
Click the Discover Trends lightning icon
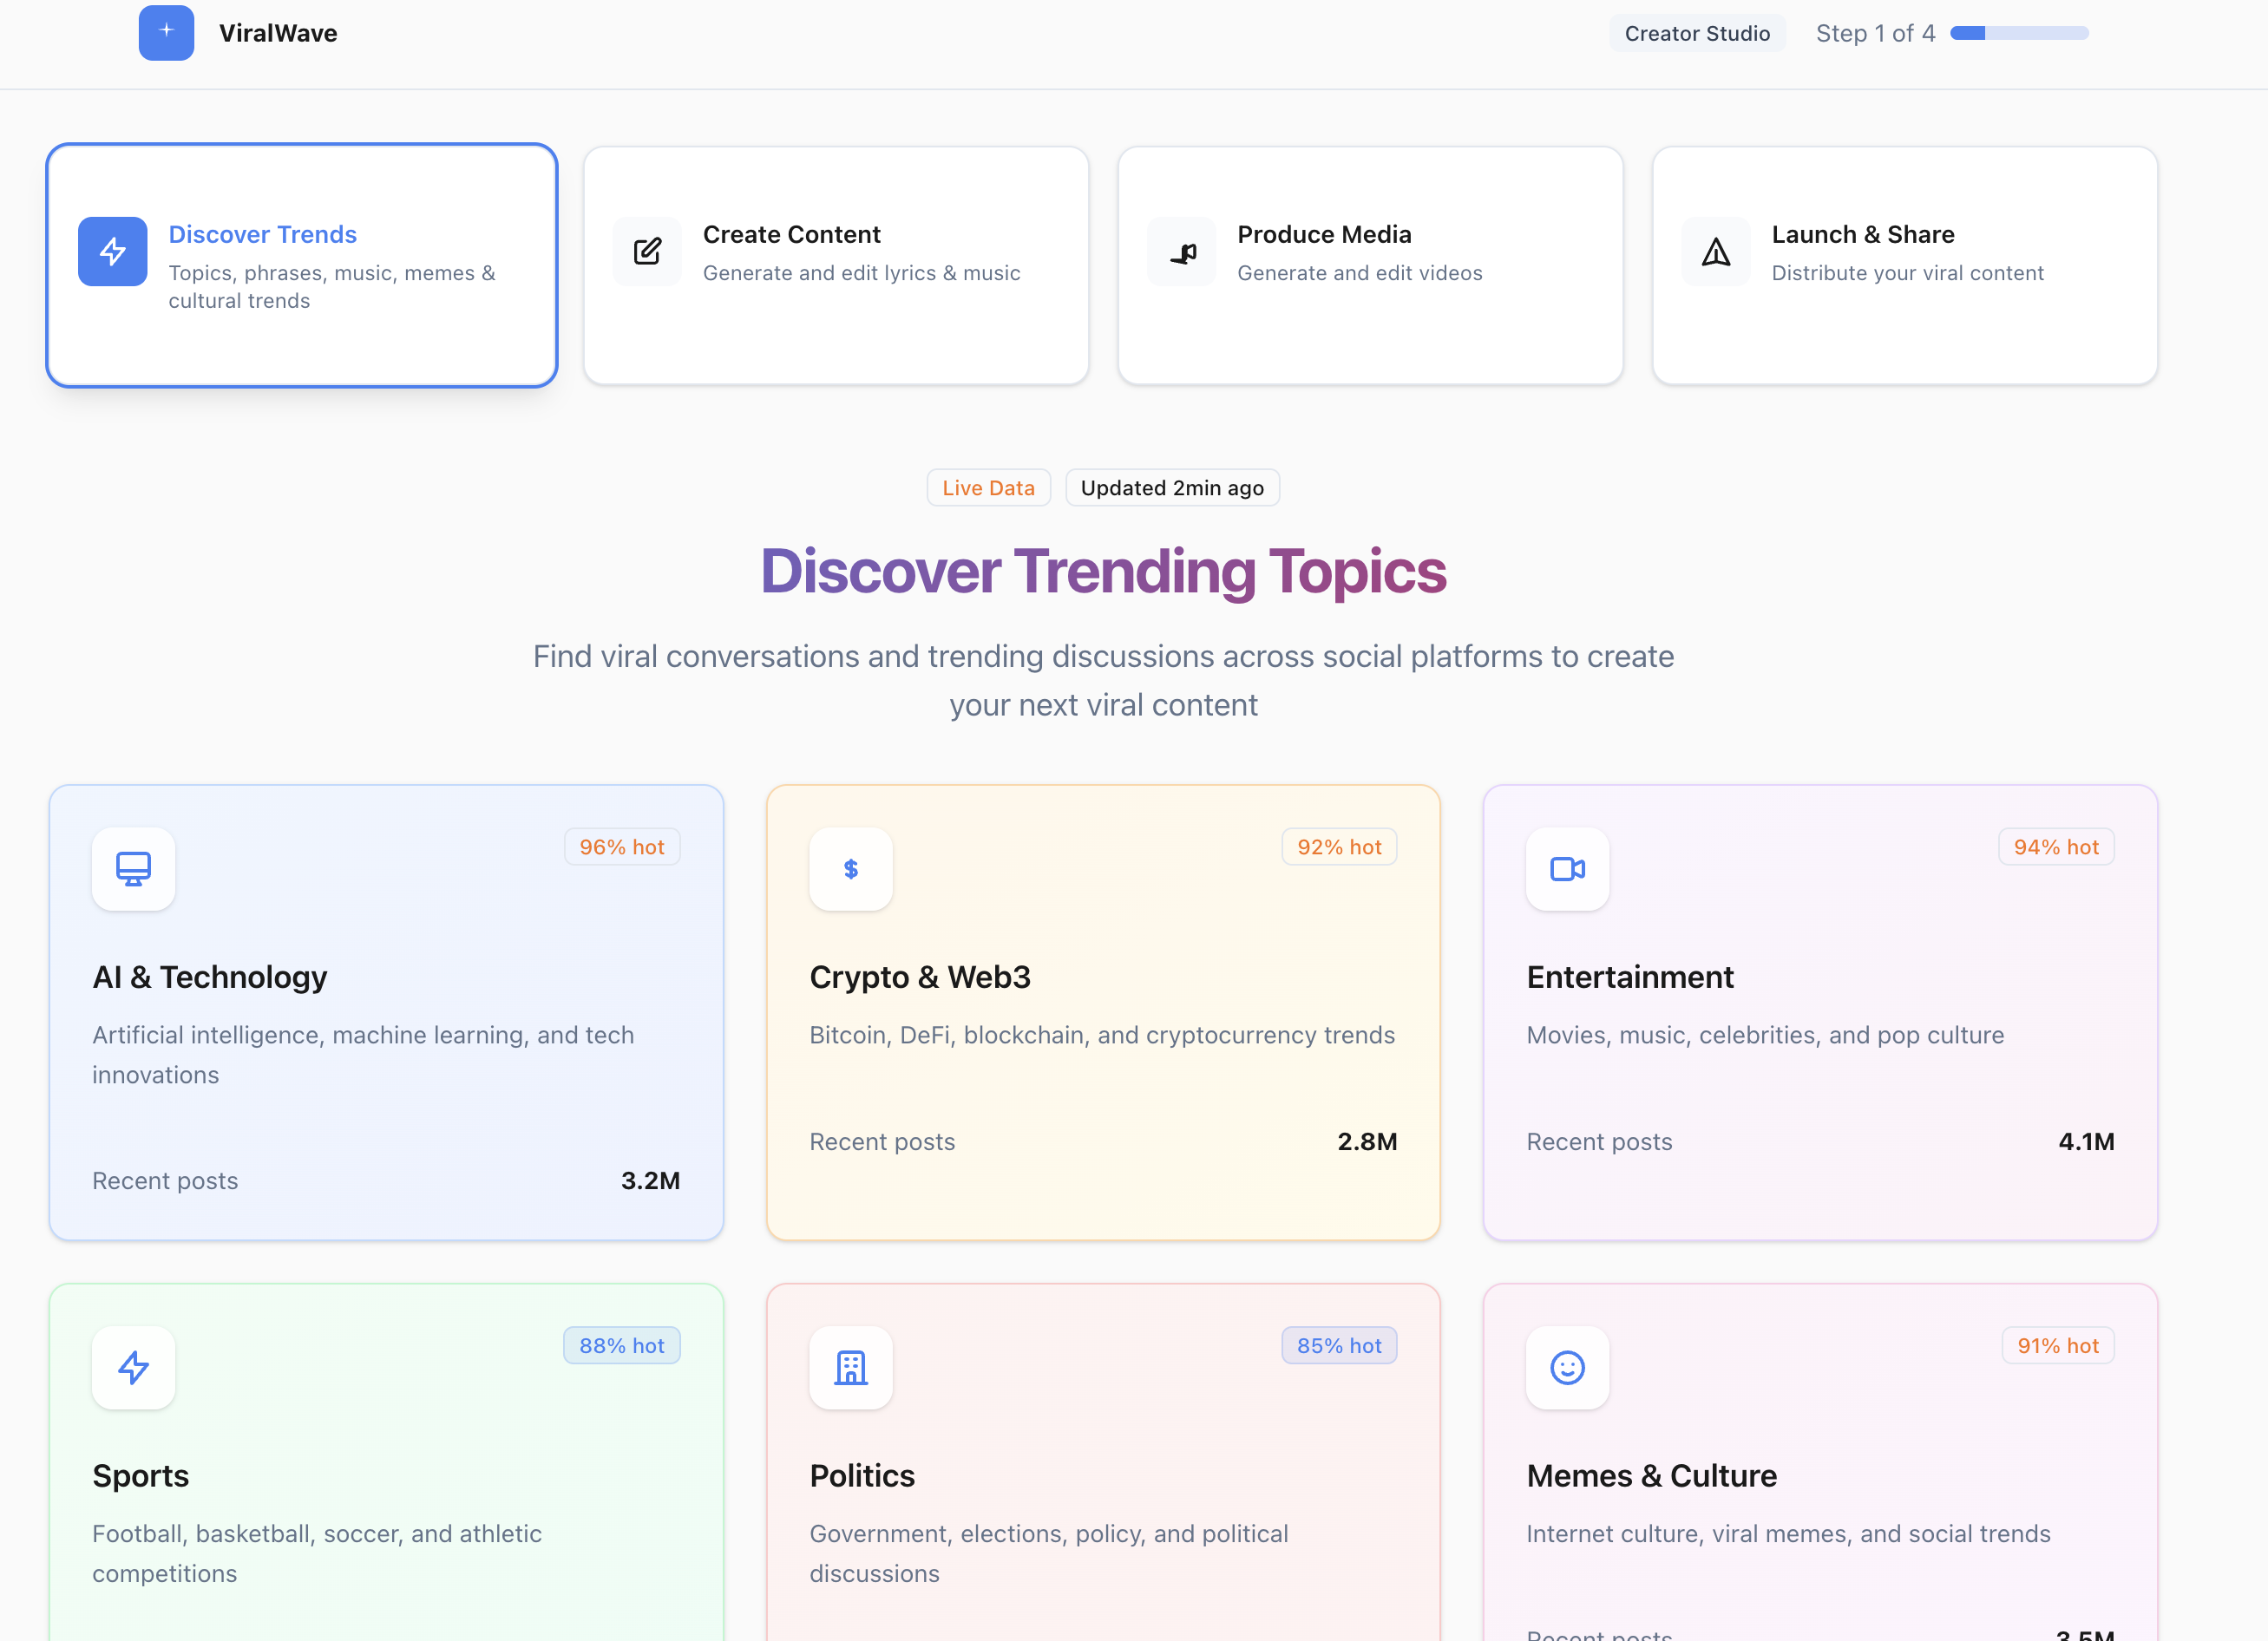pyautogui.click(x=113, y=252)
